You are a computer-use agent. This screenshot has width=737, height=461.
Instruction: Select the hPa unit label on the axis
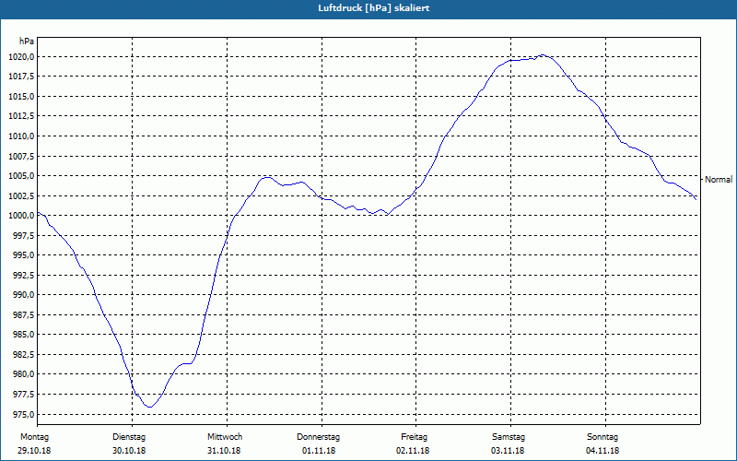[27, 41]
